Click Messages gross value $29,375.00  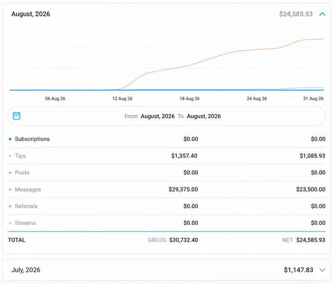[x=183, y=190]
